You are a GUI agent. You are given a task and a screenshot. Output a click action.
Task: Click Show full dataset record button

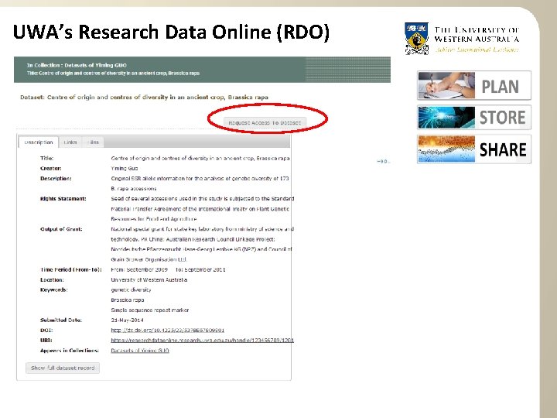pyautogui.click(x=63, y=368)
